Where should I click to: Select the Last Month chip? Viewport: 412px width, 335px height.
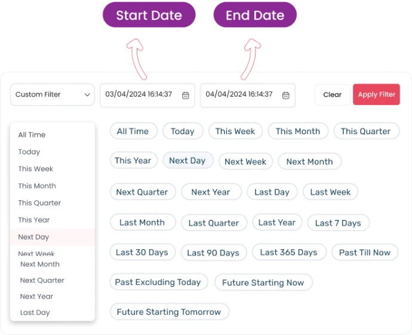click(x=142, y=222)
